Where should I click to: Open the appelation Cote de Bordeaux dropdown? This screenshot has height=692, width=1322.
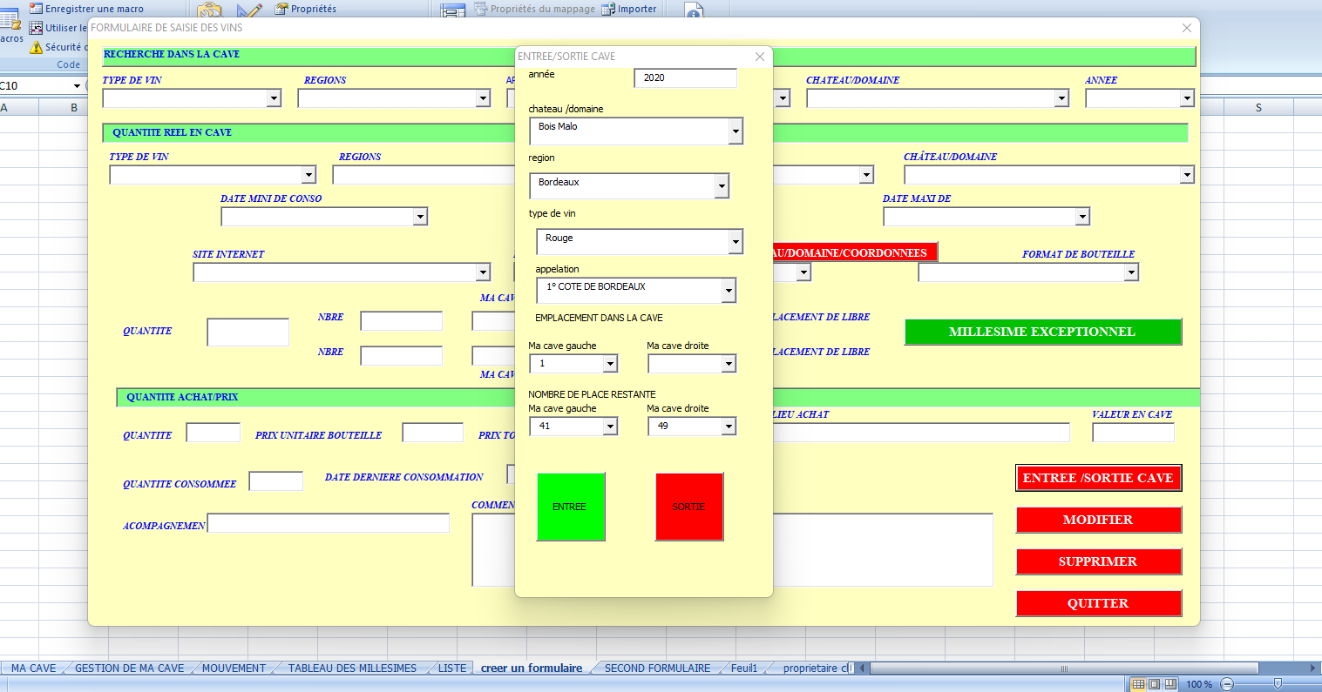(729, 291)
